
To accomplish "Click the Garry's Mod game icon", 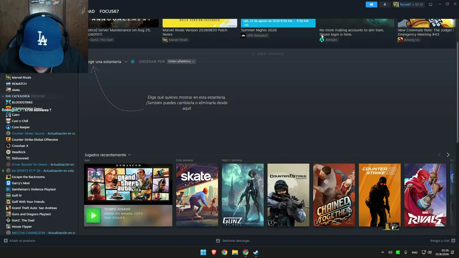I will click(8, 183).
